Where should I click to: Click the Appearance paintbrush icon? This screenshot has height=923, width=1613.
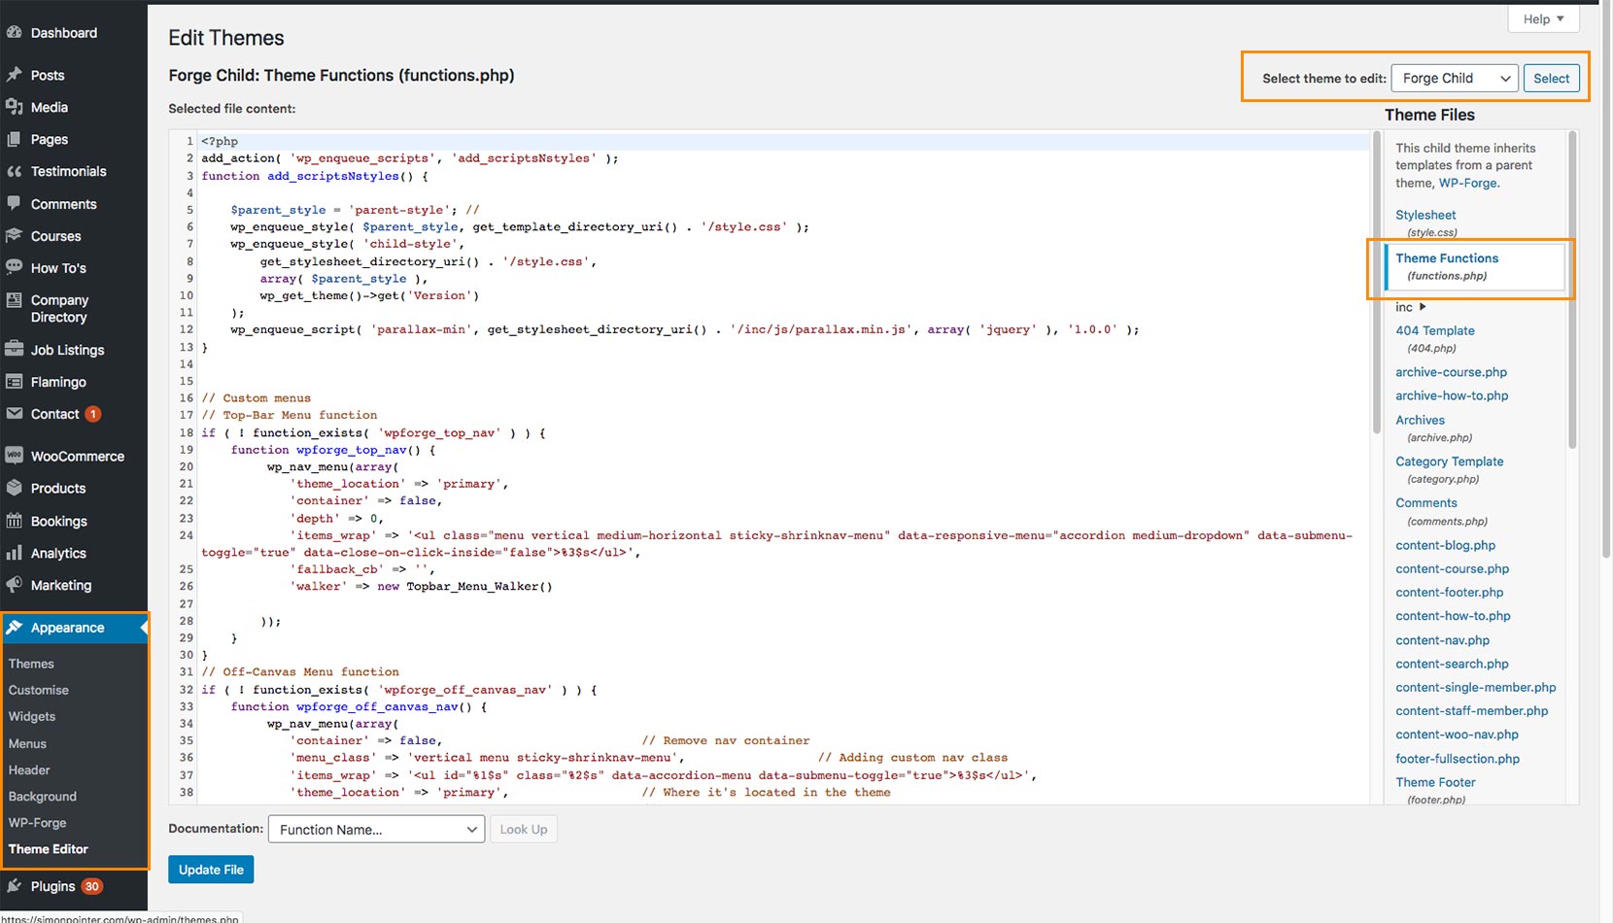14,628
